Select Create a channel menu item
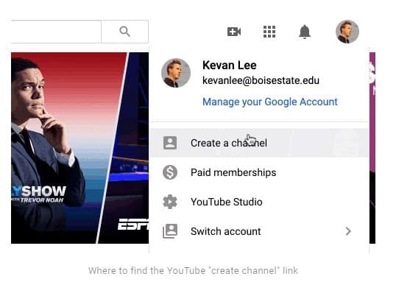Screen dimensions: 410x282 pyautogui.click(x=260, y=143)
